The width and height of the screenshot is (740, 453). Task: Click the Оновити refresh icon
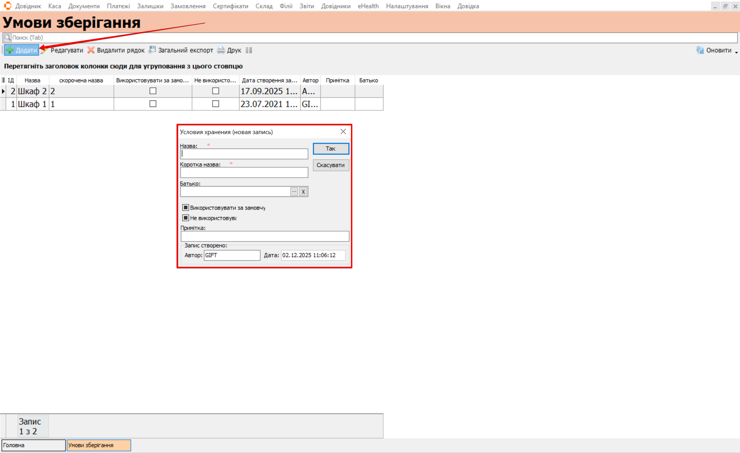coord(700,50)
